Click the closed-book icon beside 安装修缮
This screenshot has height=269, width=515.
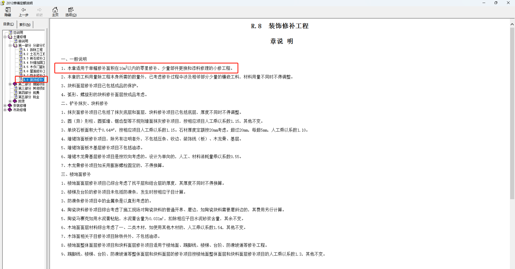click(10, 106)
